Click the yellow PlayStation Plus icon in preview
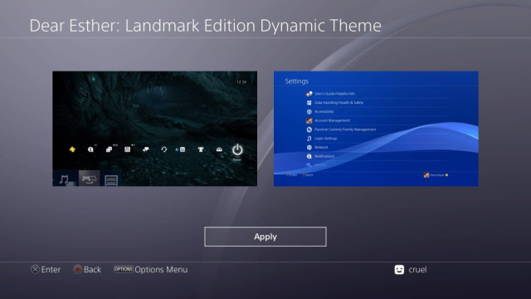This screenshot has width=531, height=299. (x=72, y=149)
